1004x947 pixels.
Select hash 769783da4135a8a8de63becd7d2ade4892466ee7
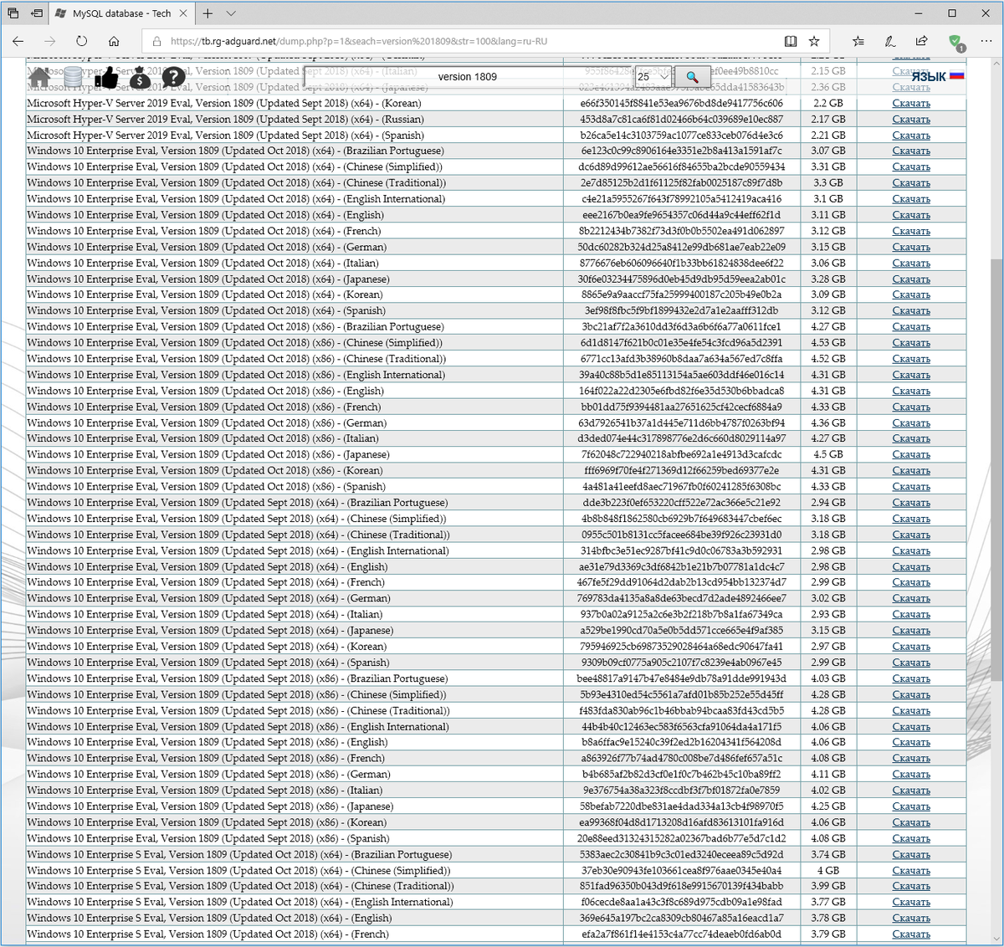(681, 599)
